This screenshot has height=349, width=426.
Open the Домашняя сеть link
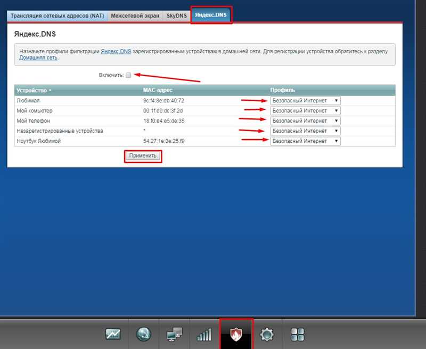tap(38, 58)
